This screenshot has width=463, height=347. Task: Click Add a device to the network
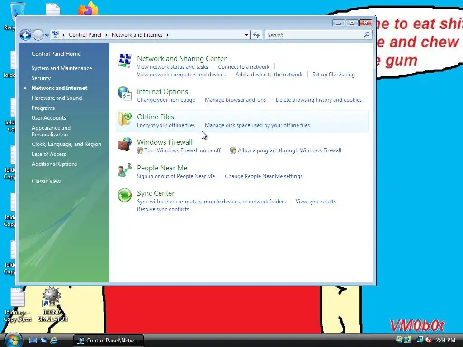(x=269, y=75)
